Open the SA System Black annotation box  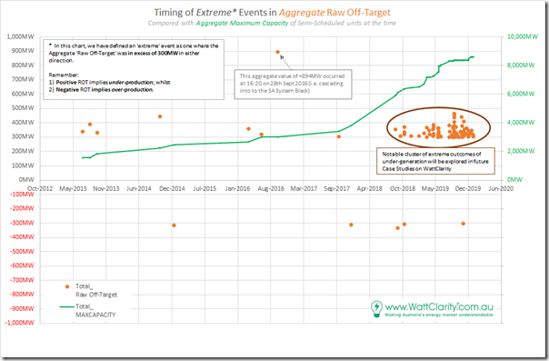[293, 84]
